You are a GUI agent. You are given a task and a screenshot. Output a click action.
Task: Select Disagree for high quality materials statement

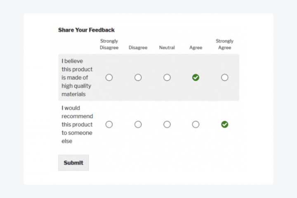click(x=138, y=78)
